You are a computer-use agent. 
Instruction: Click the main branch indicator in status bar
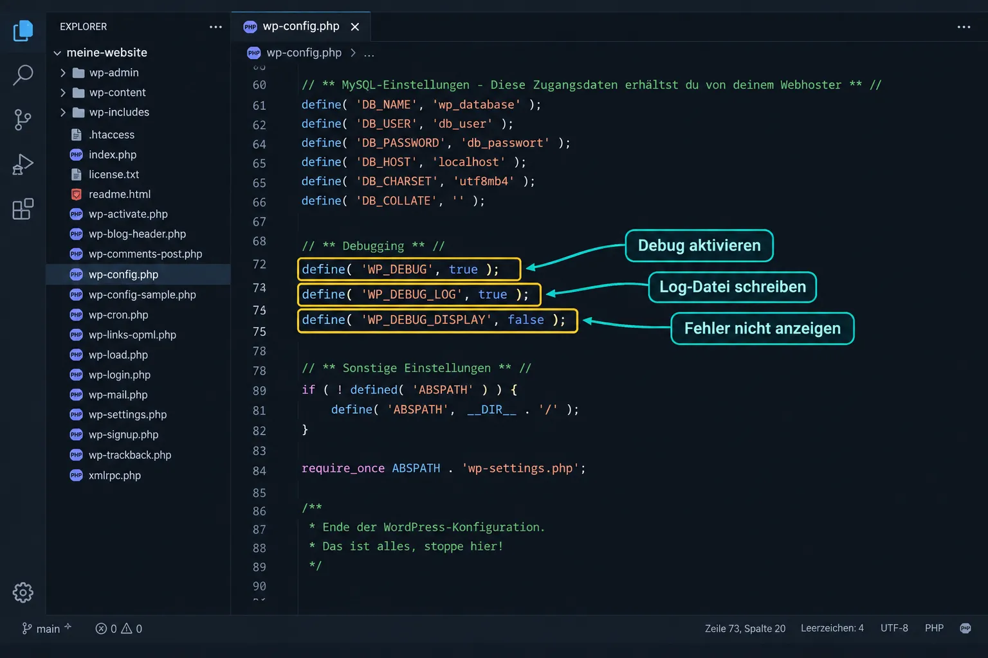47,628
